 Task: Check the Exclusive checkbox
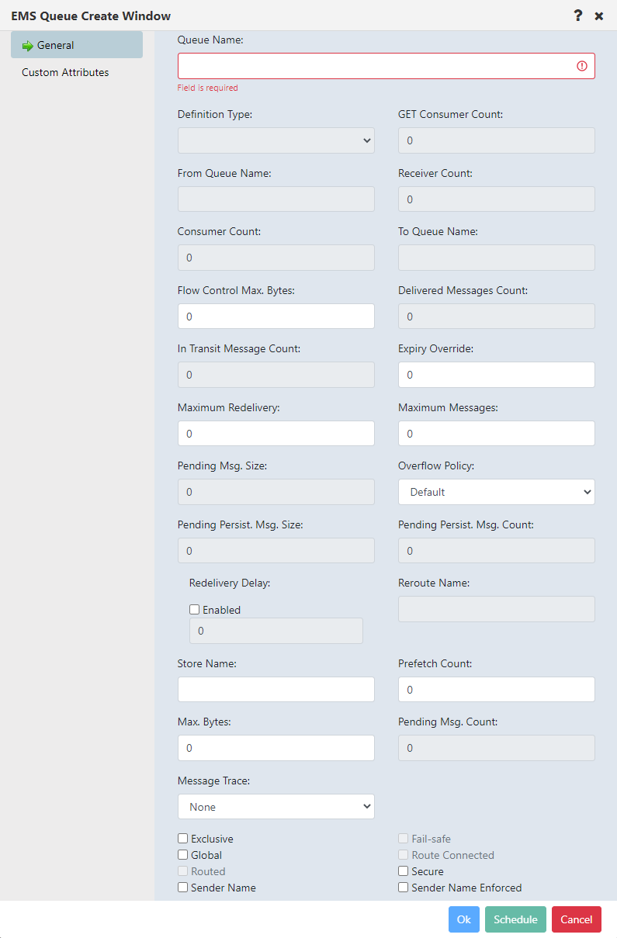182,838
